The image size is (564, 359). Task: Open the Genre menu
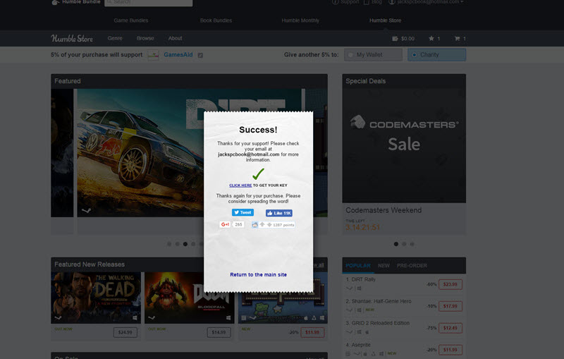115,38
